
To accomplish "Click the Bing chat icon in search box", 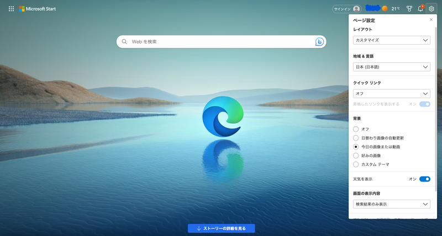I will 319,42.
